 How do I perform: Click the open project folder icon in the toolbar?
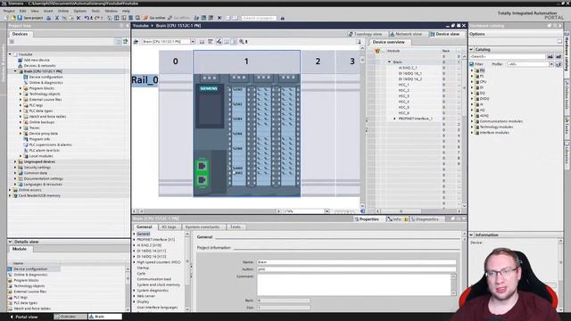[12, 18]
